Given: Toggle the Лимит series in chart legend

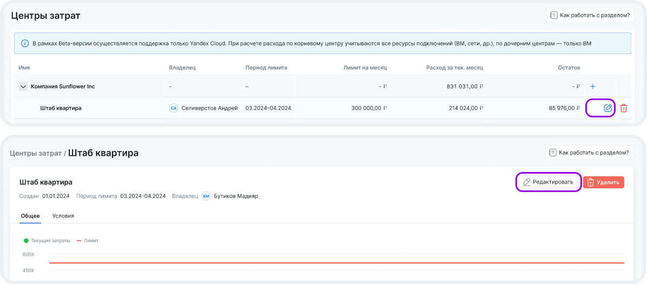Looking at the screenshot, I should click(87, 241).
